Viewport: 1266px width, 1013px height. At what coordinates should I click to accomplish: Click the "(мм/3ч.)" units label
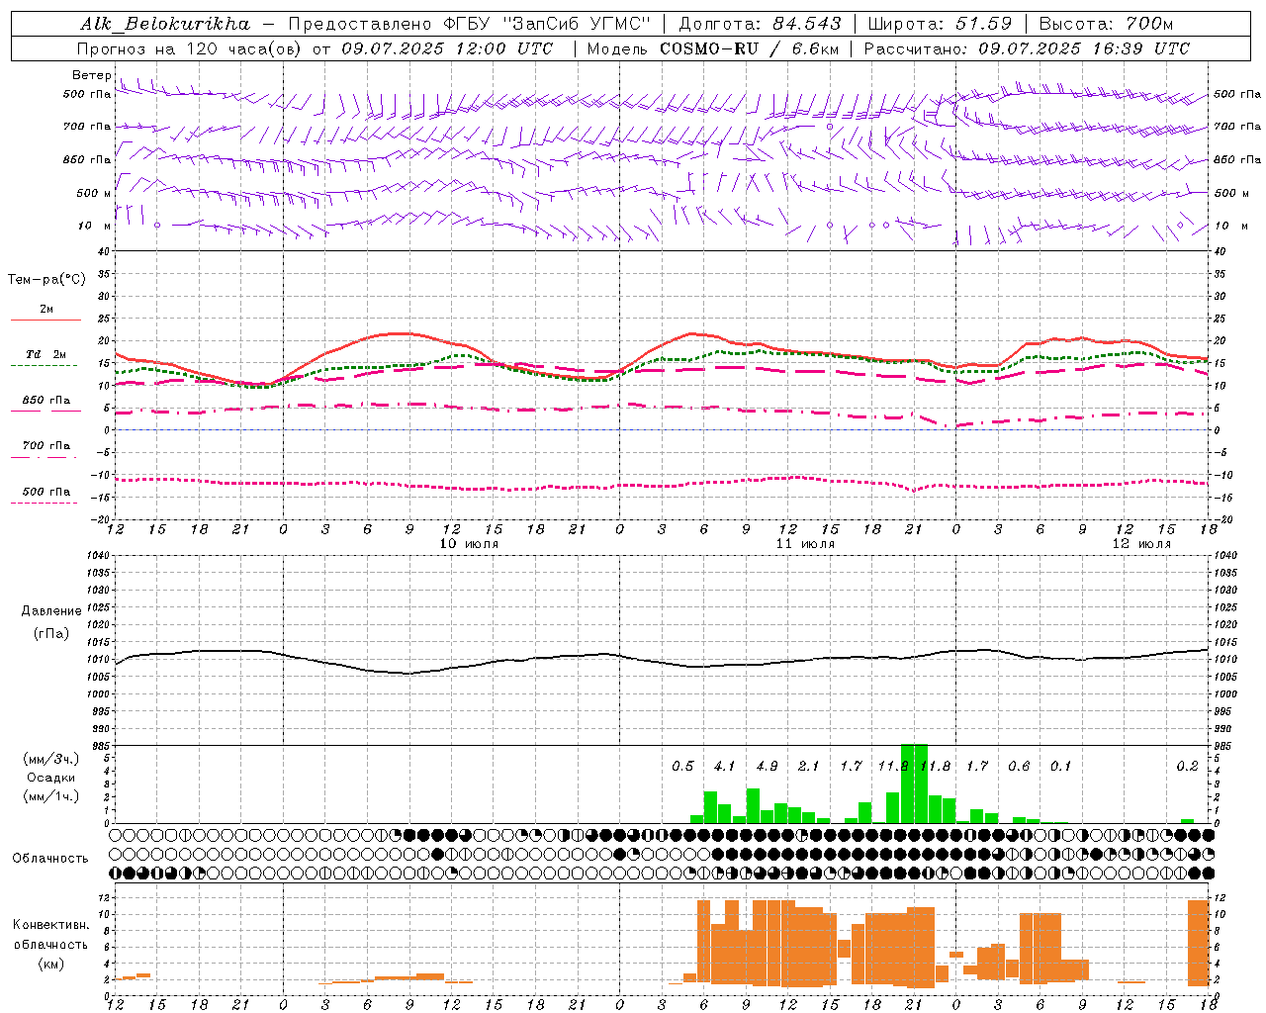49,759
